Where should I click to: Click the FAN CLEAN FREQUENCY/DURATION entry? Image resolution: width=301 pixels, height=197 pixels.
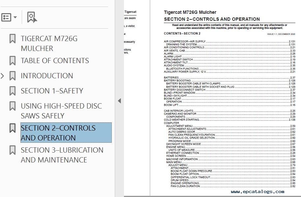coord(232,135)
